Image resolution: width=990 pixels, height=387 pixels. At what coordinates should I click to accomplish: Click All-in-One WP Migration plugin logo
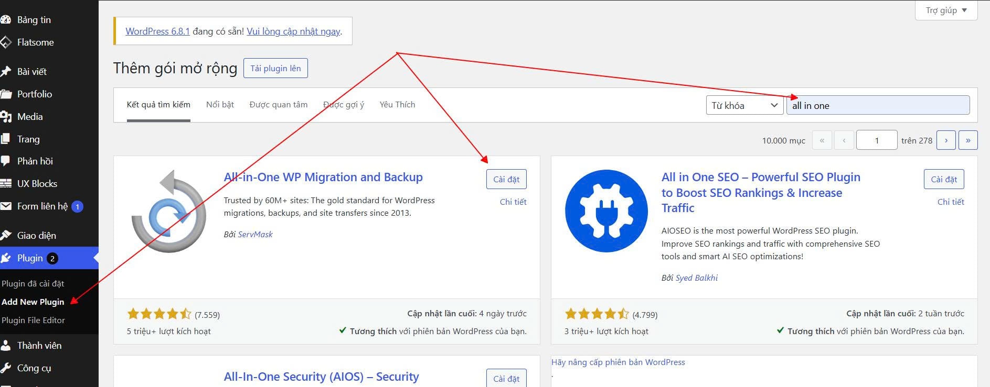168,212
